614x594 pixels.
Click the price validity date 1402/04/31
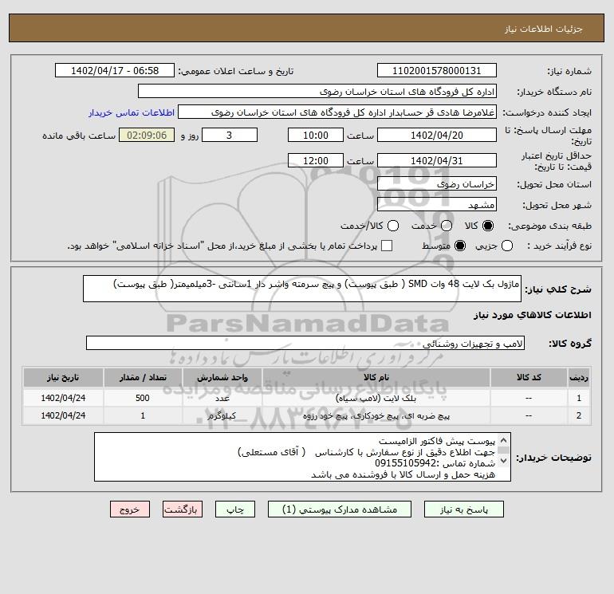click(x=437, y=160)
